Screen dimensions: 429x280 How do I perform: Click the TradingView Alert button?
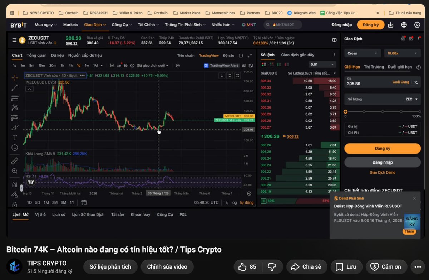pyautogui.click(x=221, y=66)
